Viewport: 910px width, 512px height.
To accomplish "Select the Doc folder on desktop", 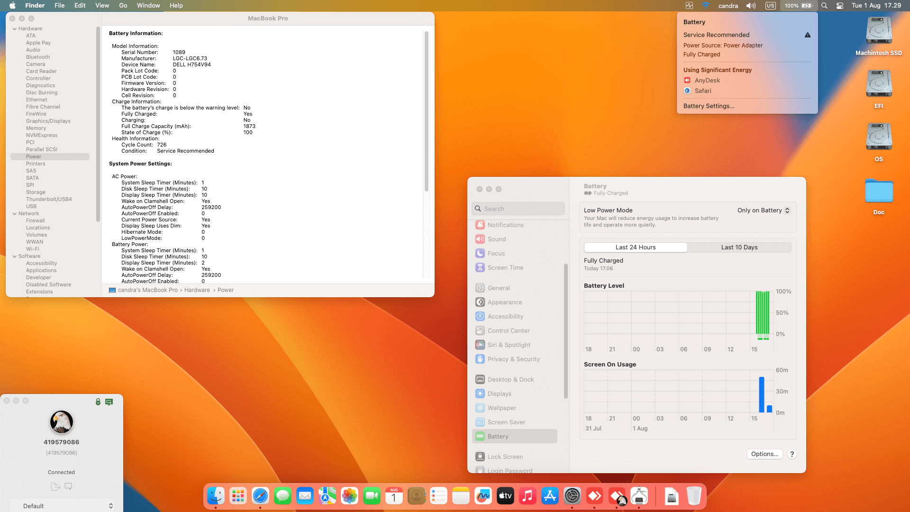I will (879, 197).
